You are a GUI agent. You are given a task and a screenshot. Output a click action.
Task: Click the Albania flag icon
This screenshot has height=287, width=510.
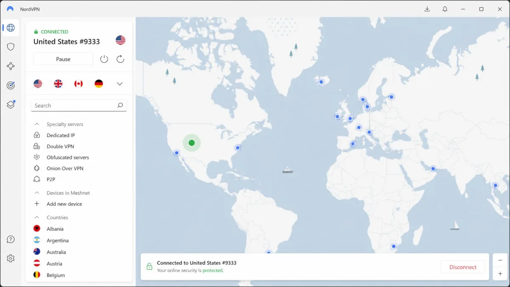coord(37,229)
